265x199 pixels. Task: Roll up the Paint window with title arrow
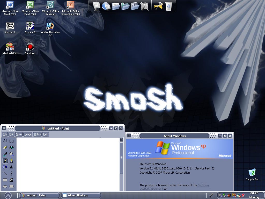click(4, 128)
